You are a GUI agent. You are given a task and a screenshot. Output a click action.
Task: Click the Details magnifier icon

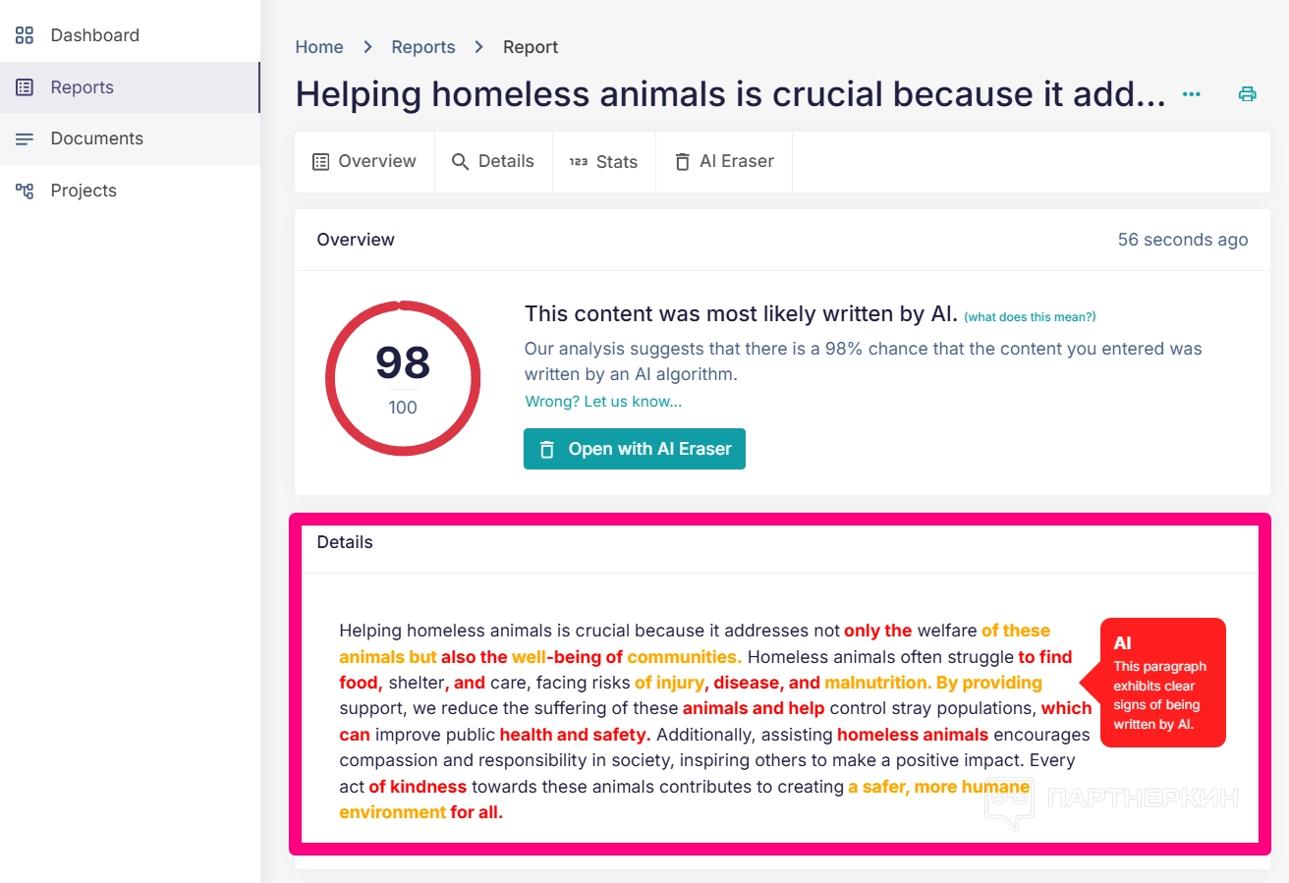[x=460, y=162]
